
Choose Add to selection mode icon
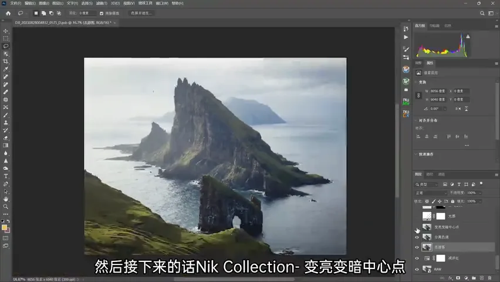point(43,13)
